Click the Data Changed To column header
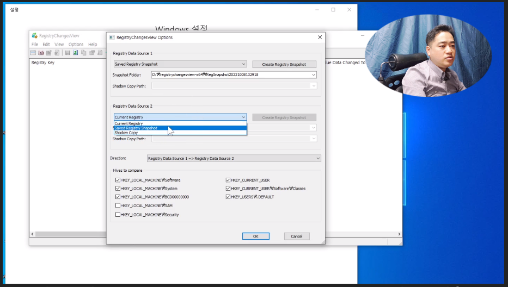 pyautogui.click(x=345, y=63)
